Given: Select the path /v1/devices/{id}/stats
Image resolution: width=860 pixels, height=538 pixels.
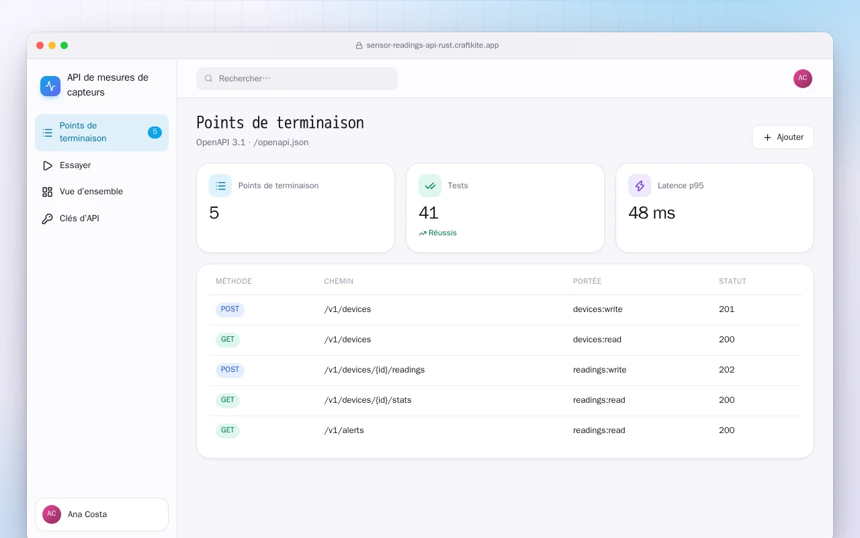Looking at the screenshot, I should (x=368, y=400).
